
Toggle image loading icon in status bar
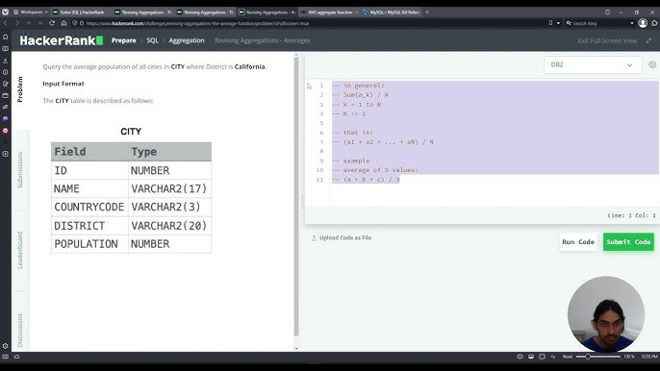point(531,357)
